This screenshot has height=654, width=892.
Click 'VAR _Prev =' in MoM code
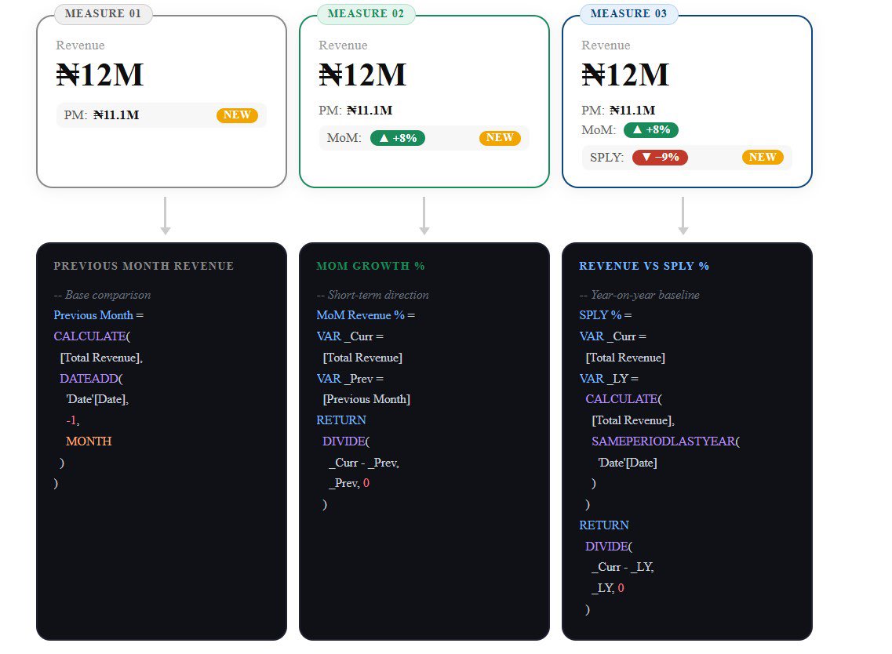pos(350,378)
